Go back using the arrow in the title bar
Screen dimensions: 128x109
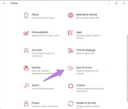pyautogui.click(x=4, y=3)
